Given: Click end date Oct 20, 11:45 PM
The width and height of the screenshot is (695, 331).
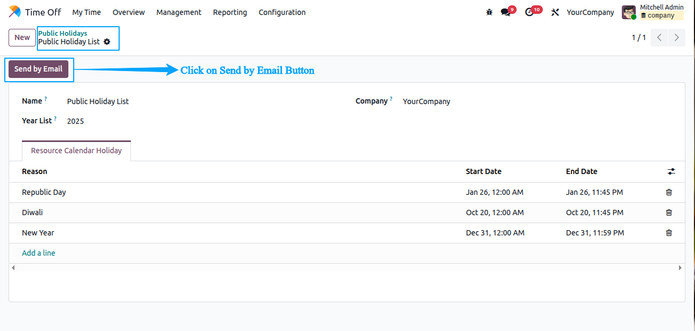Looking at the screenshot, I should click(595, 212).
